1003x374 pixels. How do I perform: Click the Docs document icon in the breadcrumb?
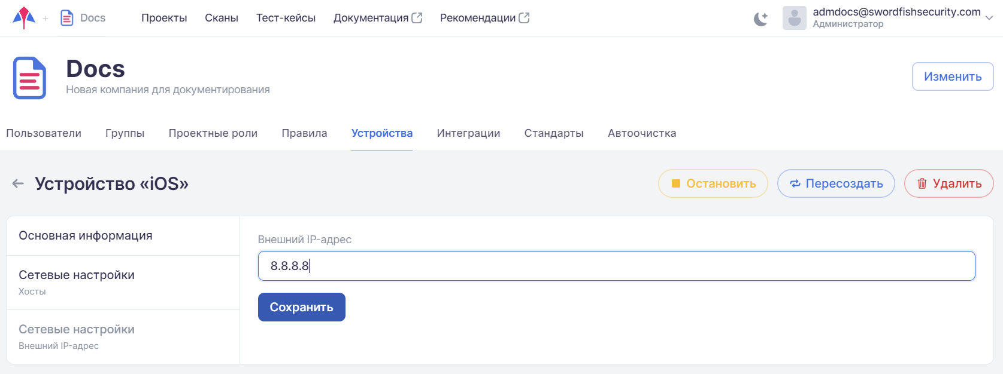pos(67,18)
